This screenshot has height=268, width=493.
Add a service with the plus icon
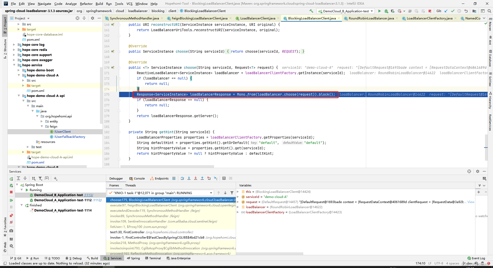tap(55, 178)
